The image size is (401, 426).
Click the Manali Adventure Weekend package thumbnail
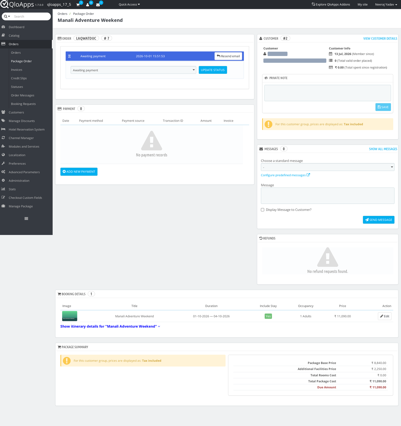(70, 316)
